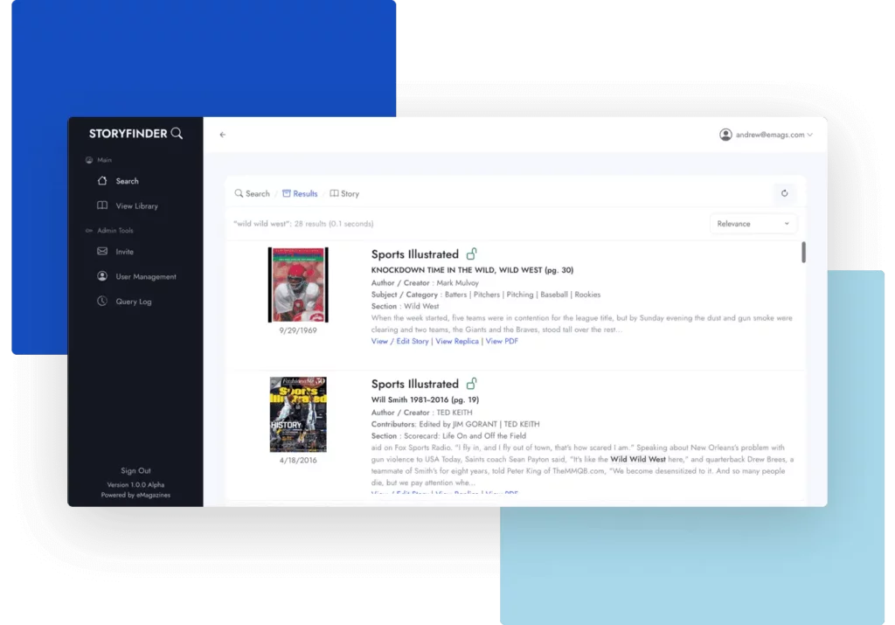Click the title 'Will Smith 1981-2016 (pg. 19)'
The height and width of the screenshot is (625, 895).
coord(426,399)
